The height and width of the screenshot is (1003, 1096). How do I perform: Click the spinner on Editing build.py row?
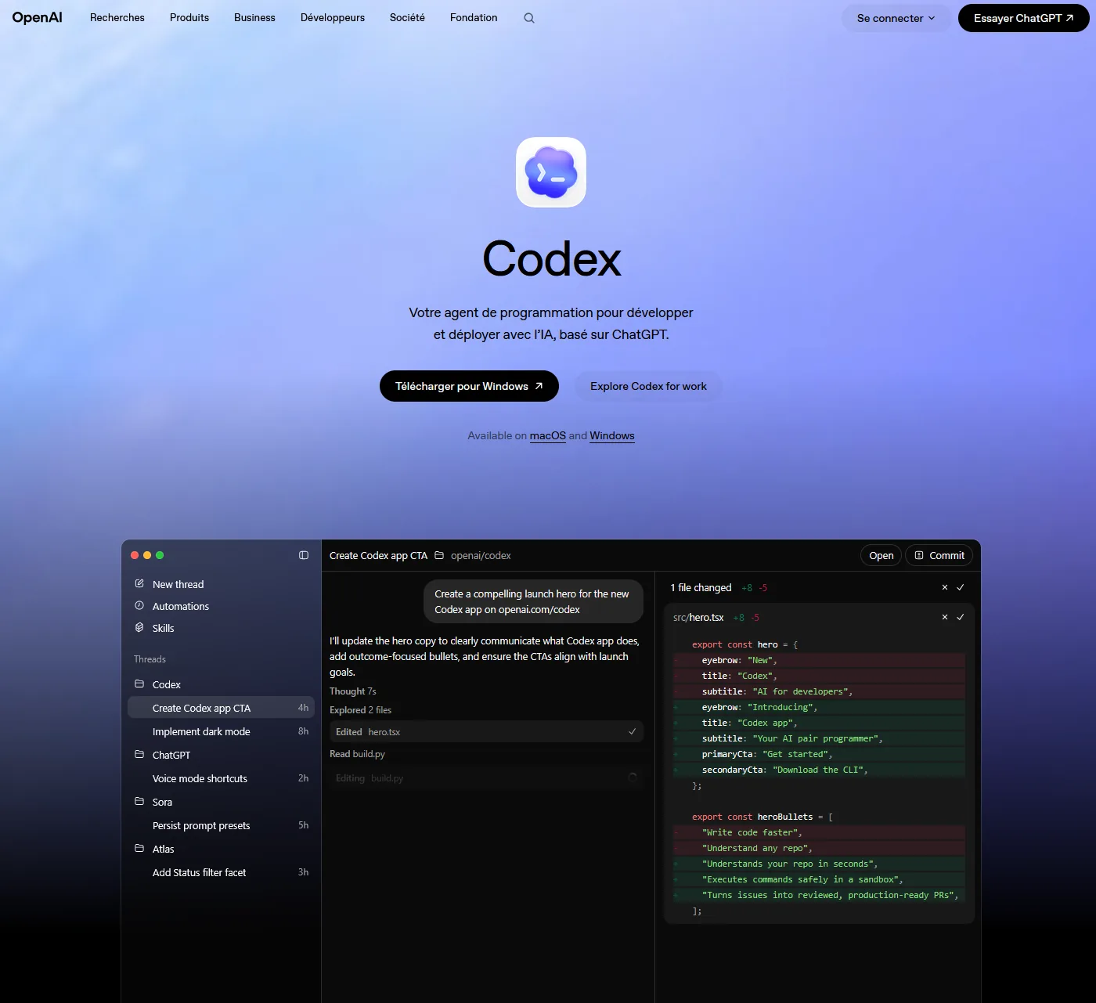pos(633,778)
